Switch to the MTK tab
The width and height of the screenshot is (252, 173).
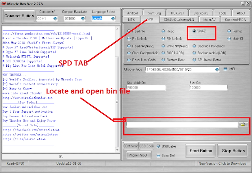click(131, 20)
